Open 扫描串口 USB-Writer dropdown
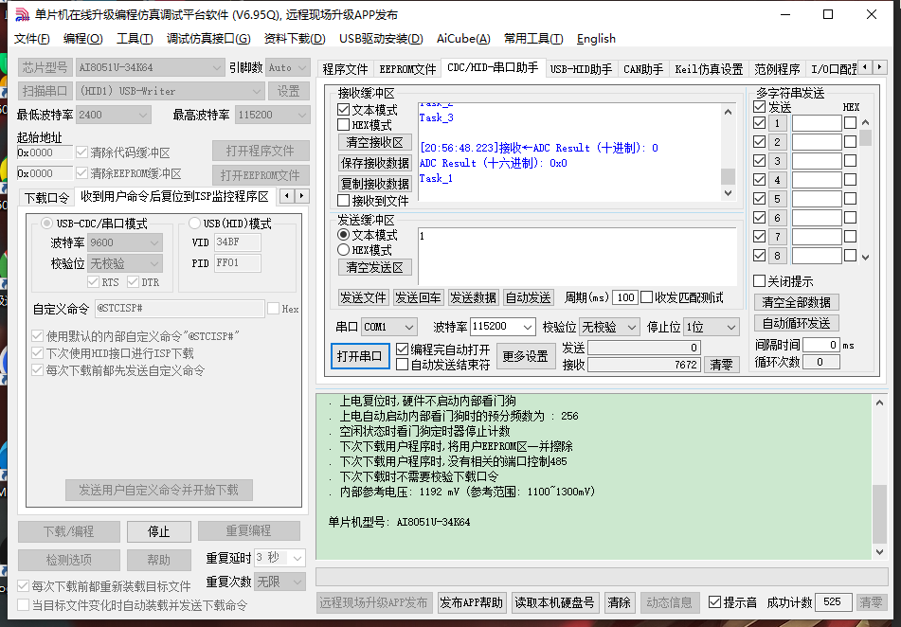This screenshot has width=901, height=627. click(x=171, y=91)
